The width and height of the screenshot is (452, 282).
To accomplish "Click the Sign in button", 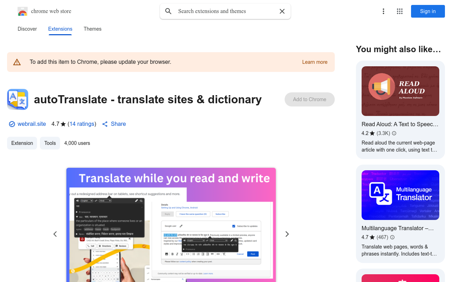I will pyautogui.click(x=428, y=11).
